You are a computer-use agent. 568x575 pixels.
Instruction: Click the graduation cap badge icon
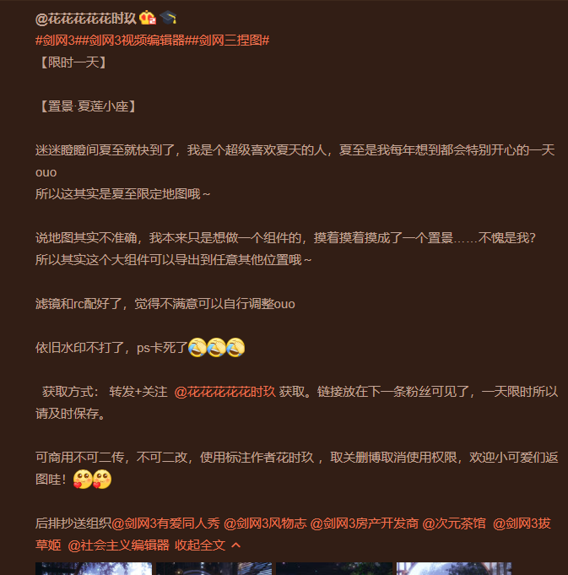point(168,18)
